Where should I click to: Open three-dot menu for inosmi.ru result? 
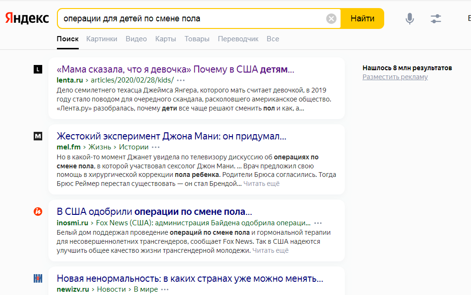(318, 223)
